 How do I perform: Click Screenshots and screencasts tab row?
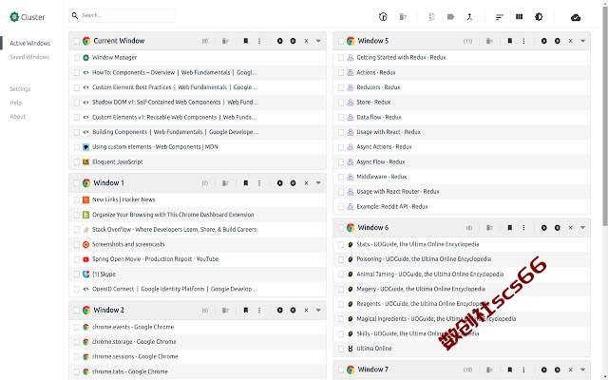pos(198,244)
